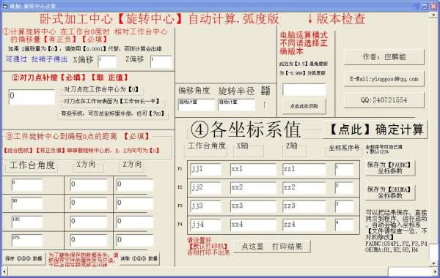Click the zz3 Z轴 result field

304,206
